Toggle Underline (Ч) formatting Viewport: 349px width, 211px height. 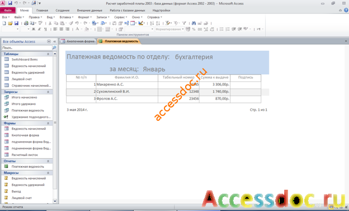pyautogui.click(x=45, y=29)
